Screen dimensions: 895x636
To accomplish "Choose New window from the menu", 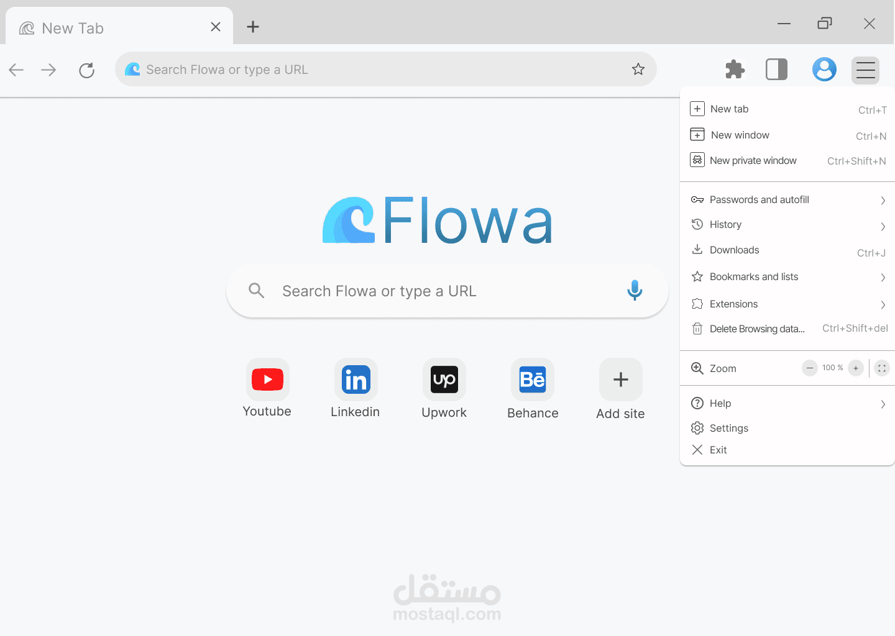I will point(787,135).
